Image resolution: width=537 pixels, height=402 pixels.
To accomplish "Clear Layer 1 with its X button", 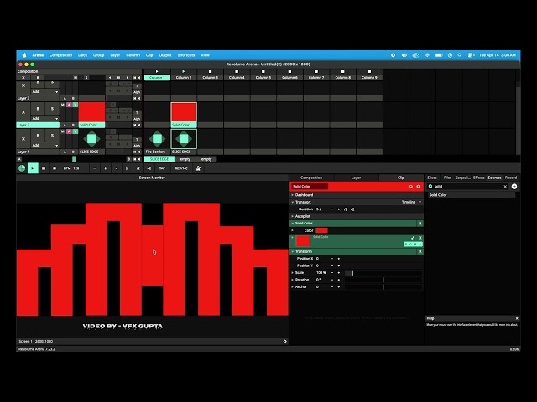I will [x=23, y=139].
